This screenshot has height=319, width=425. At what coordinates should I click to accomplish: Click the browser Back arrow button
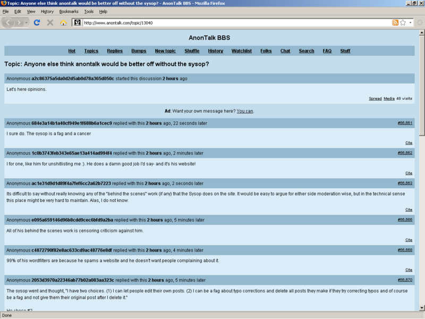click(x=8, y=22)
